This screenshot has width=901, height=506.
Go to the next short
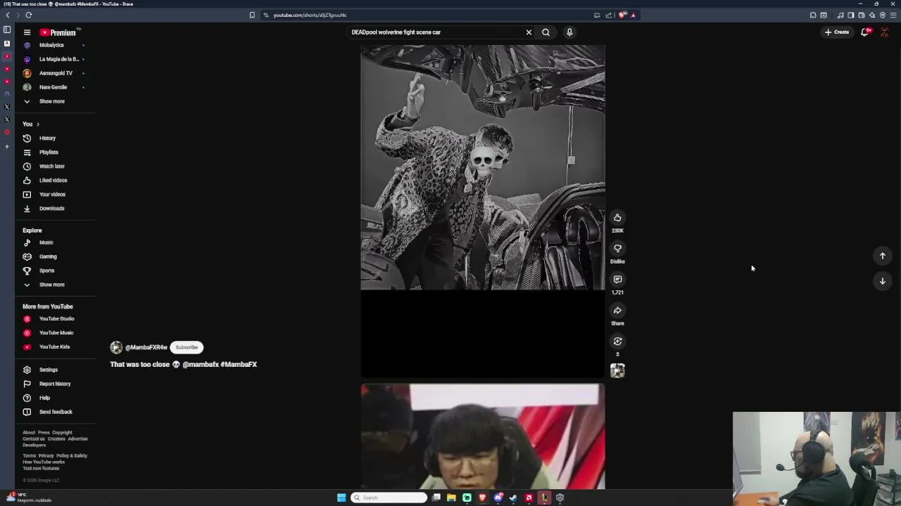click(882, 281)
